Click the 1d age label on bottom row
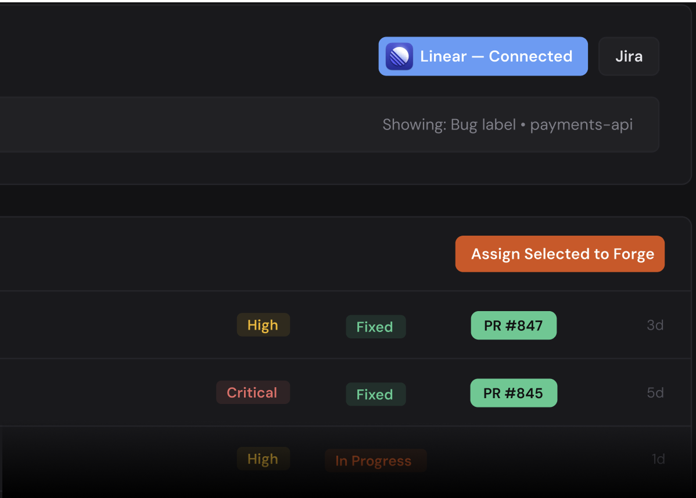 coord(659,459)
